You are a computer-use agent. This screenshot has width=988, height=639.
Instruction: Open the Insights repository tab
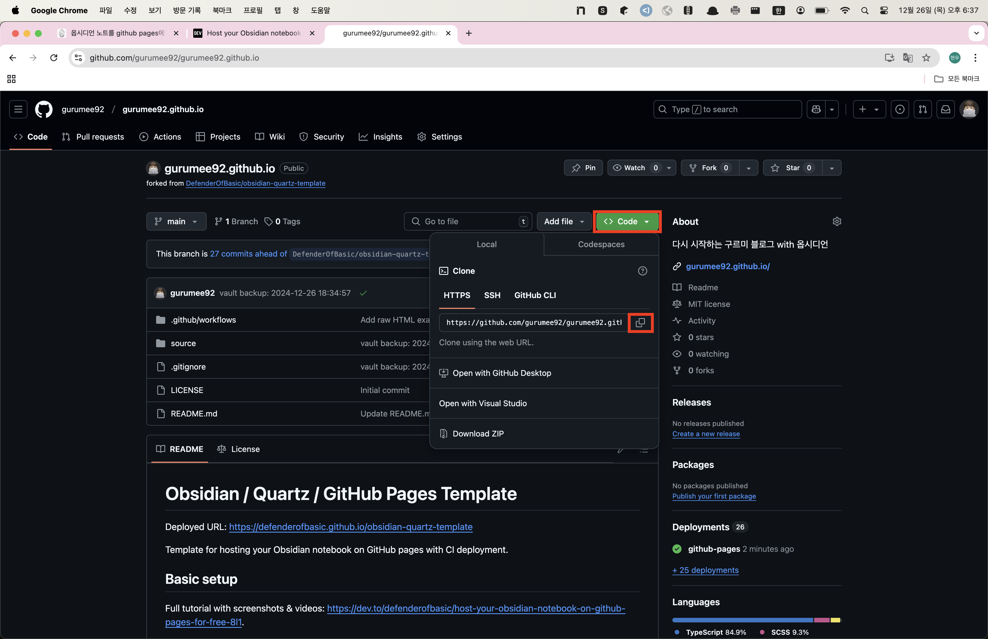tap(381, 137)
